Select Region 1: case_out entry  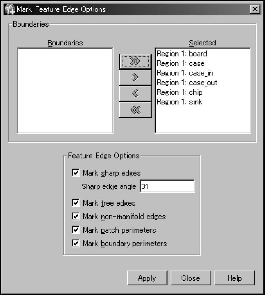coord(187,83)
